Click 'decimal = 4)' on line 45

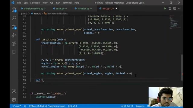(92, 33)
